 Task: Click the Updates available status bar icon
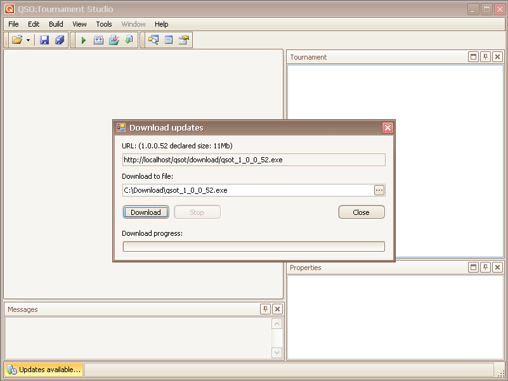point(11,370)
